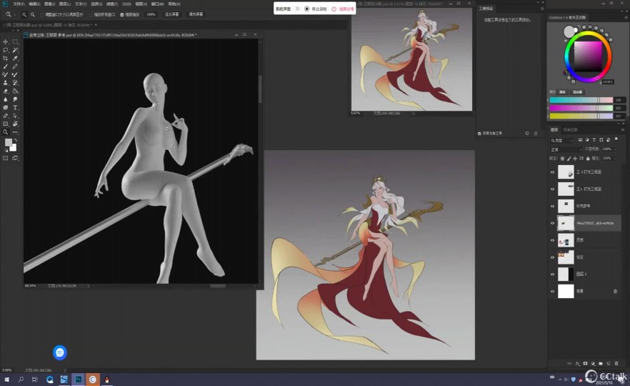Select the Clone Stamp tool
Screen dimensions: 630x386
pyautogui.click(x=6, y=83)
